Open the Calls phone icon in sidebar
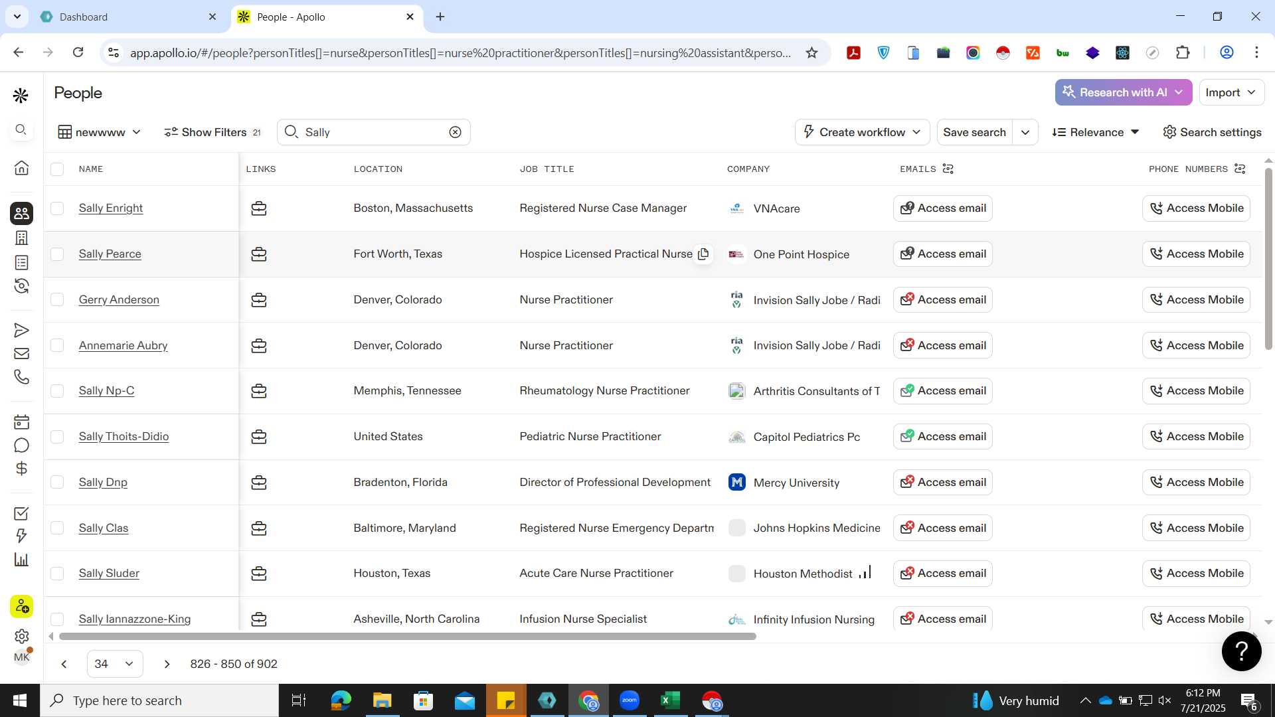 (21, 377)
